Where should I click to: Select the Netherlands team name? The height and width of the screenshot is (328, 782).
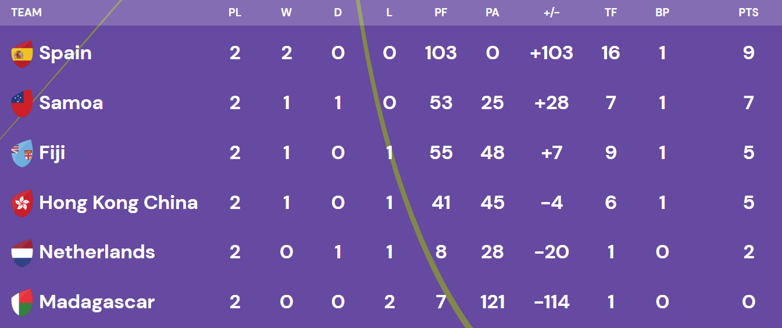coord(97,253)
